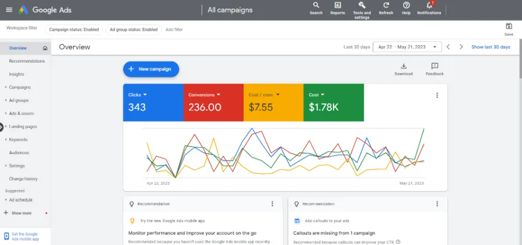Go to Change history page

tap(23, 179)
